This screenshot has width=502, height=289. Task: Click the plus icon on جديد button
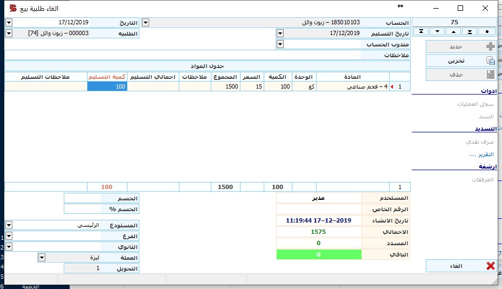coord(490,47)
